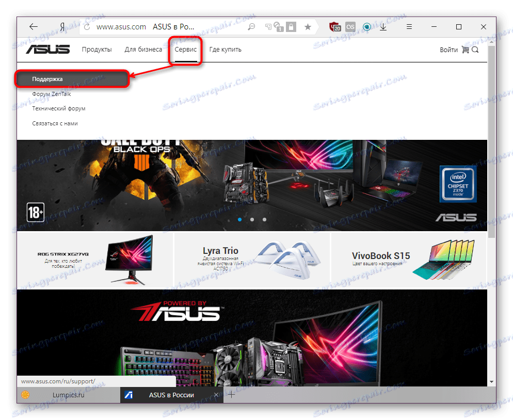
Task: Select the second carousel dot
Action: tap(252, 219)
